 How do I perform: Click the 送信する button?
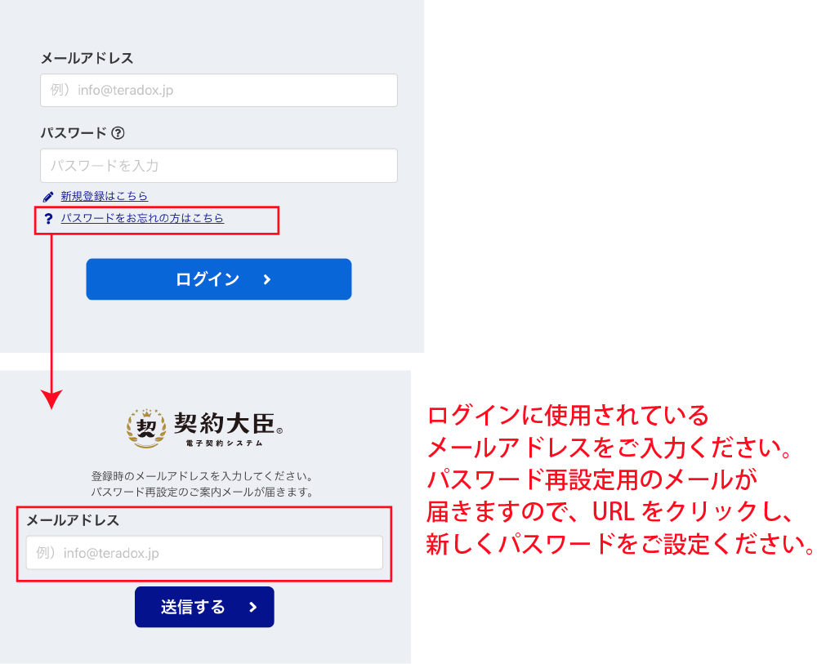tap(204, 607)
